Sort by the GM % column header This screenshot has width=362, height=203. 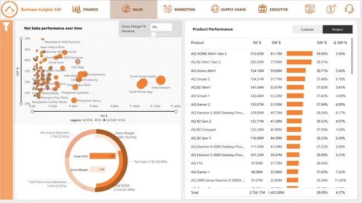click(322, 43)
